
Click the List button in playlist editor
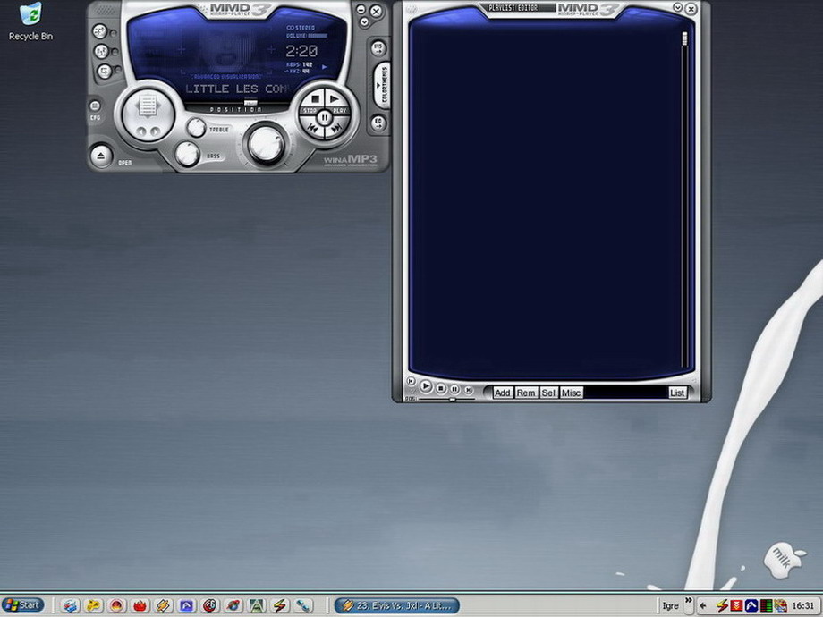pos(677,393)
